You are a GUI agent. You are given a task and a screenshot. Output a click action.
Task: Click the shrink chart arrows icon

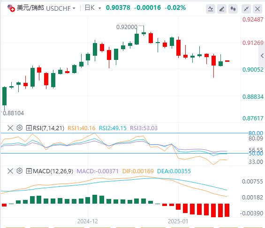pyautogui.click(x=246, y=9)
